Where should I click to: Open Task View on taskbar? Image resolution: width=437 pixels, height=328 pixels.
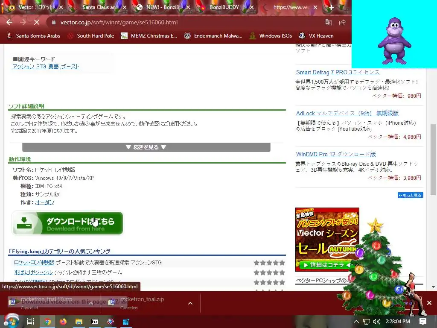30,322
